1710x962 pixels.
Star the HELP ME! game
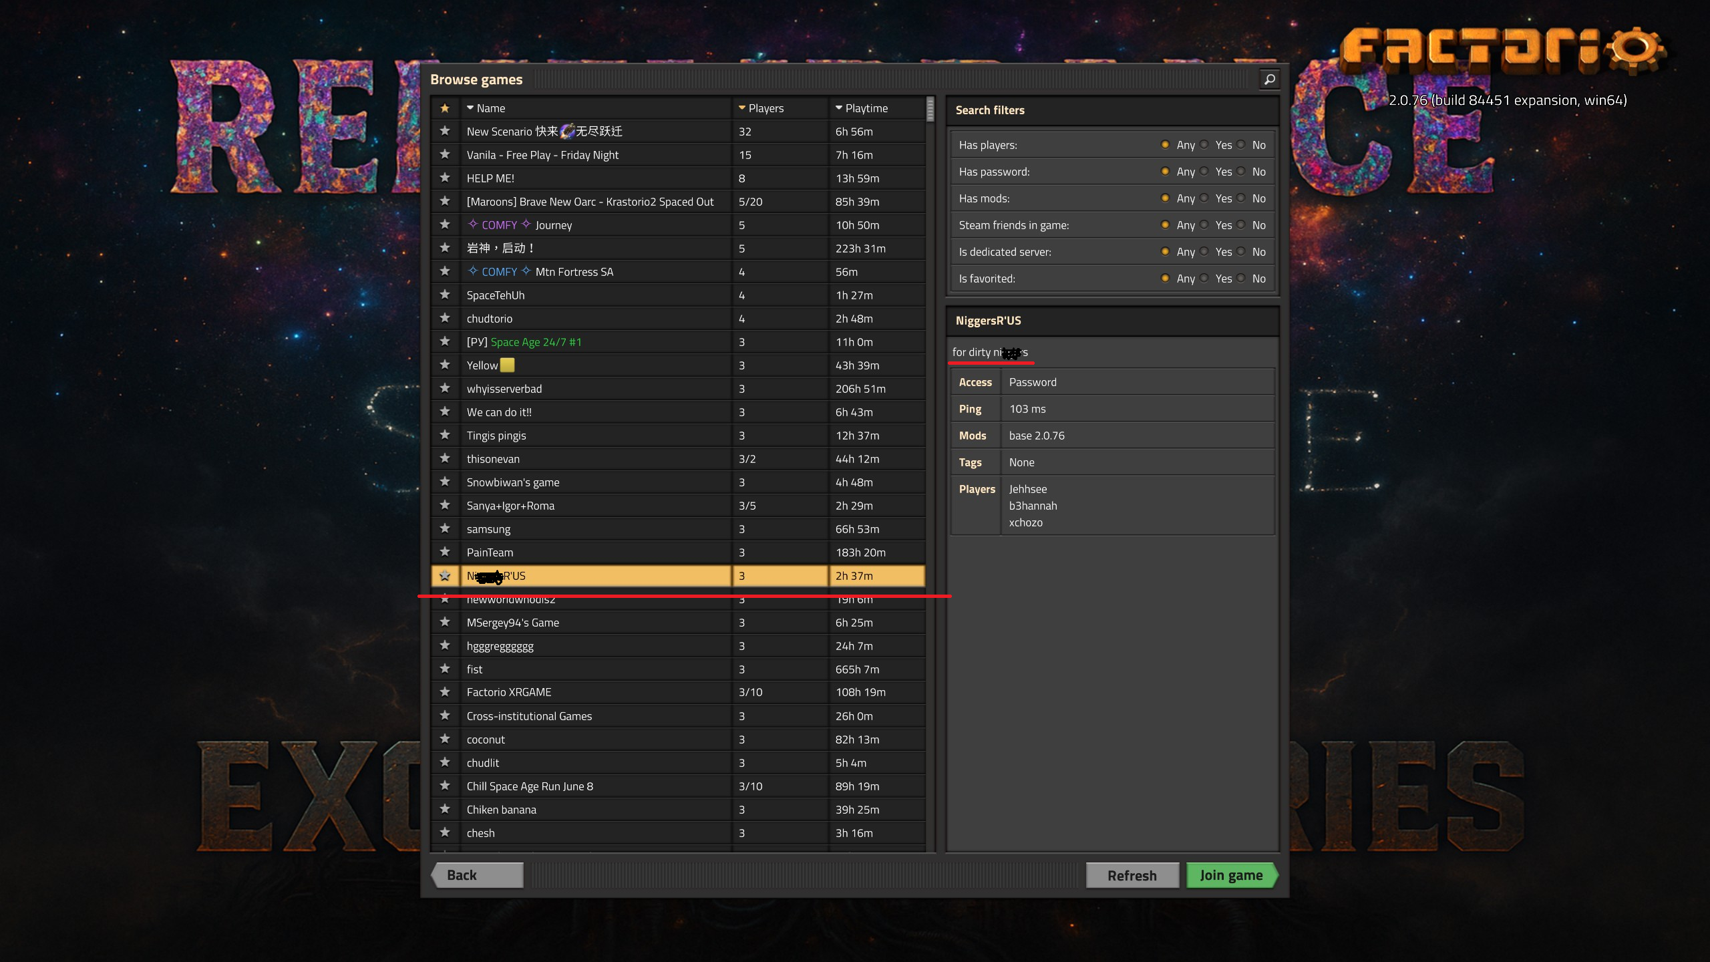(445, 178)
